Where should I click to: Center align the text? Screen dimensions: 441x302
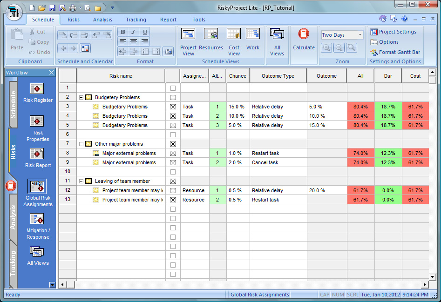point(134,42)
